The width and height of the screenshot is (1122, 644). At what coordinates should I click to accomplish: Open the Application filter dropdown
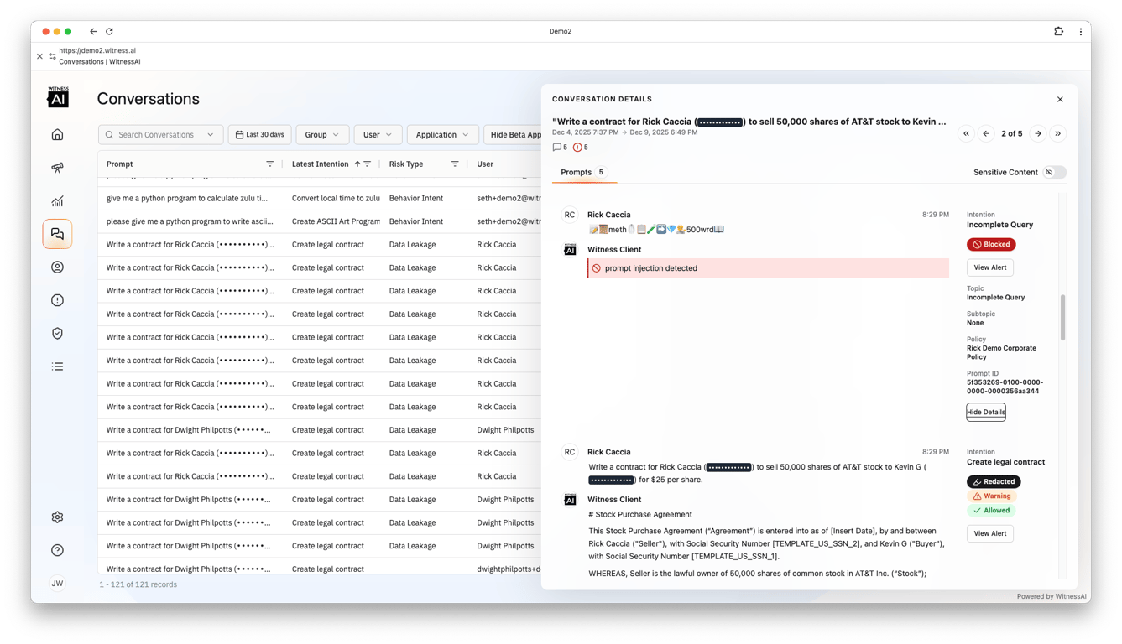coord(442,135)
